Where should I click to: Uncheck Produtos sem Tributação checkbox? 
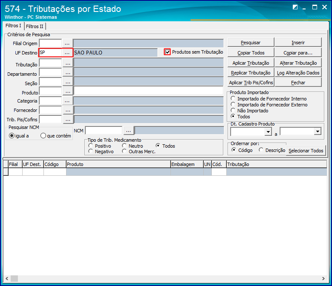click(x=167, y=52)
